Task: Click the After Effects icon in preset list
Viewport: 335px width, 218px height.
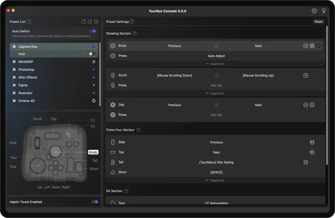Action: tap(94, 77)
